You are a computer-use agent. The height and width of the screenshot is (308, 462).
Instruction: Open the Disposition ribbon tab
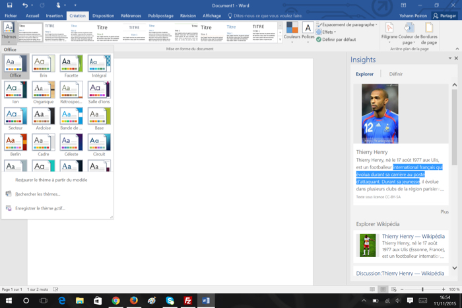pos(103,15)
